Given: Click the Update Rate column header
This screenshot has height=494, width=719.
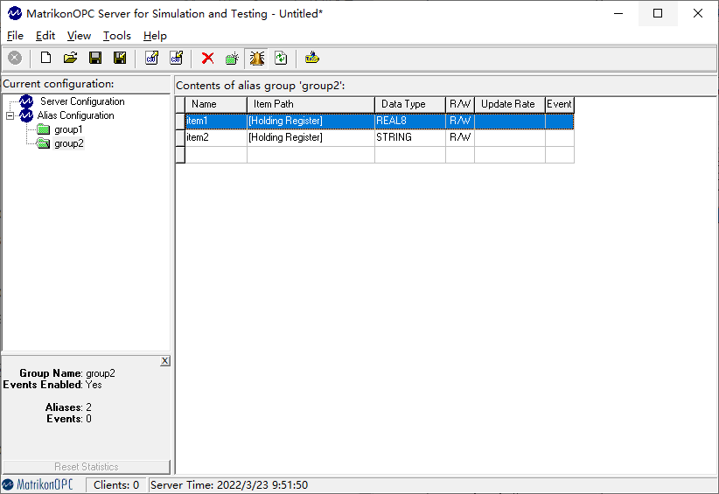Looking at the screenshot, I should coord(509,104).
